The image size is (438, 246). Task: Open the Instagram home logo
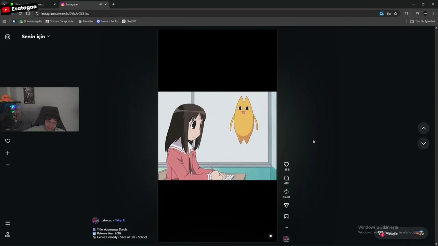coord(8,37)
